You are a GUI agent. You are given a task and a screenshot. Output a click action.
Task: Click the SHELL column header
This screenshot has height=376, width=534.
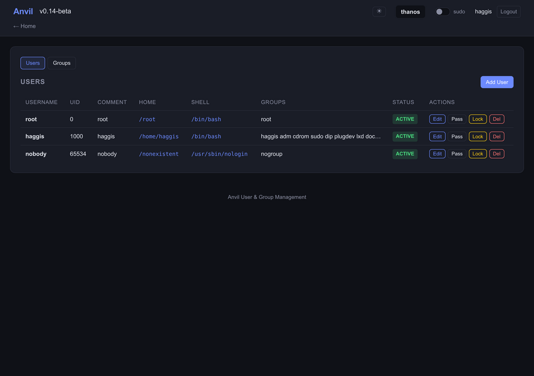click(200, 102)
